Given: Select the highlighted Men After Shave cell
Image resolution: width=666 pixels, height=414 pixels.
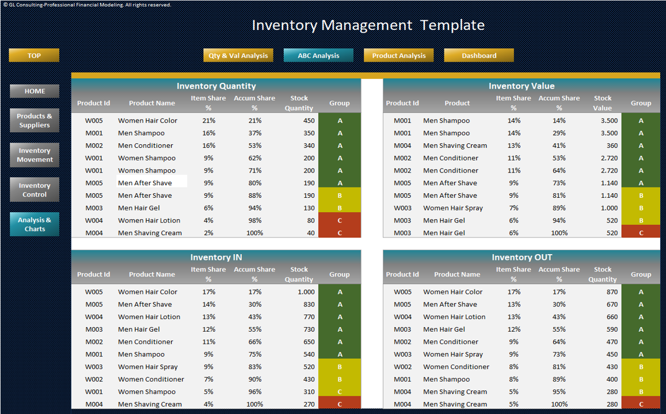Looking at the screenshot, I should pyautogui.click(x=151, y=183).
